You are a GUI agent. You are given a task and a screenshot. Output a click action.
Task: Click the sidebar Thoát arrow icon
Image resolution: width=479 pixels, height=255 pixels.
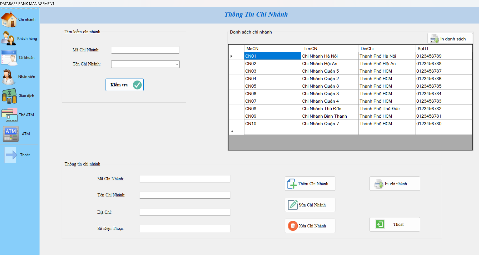click(11, 155)
